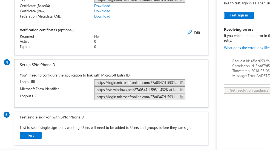Select the Microsoft Entra Identifier field
Viewport: 270px width, 150px height.
coord(140,90)
